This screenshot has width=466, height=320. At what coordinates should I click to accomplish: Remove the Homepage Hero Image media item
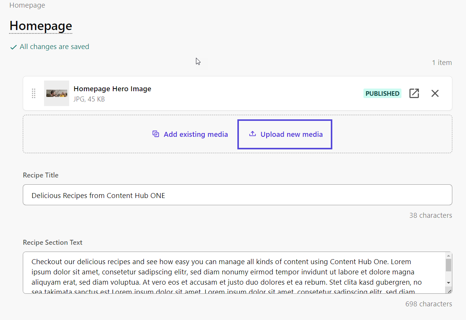click(435, 93)
